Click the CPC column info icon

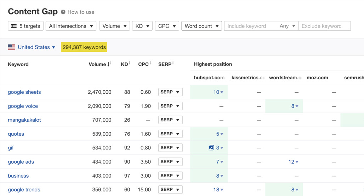pos(150,63)
